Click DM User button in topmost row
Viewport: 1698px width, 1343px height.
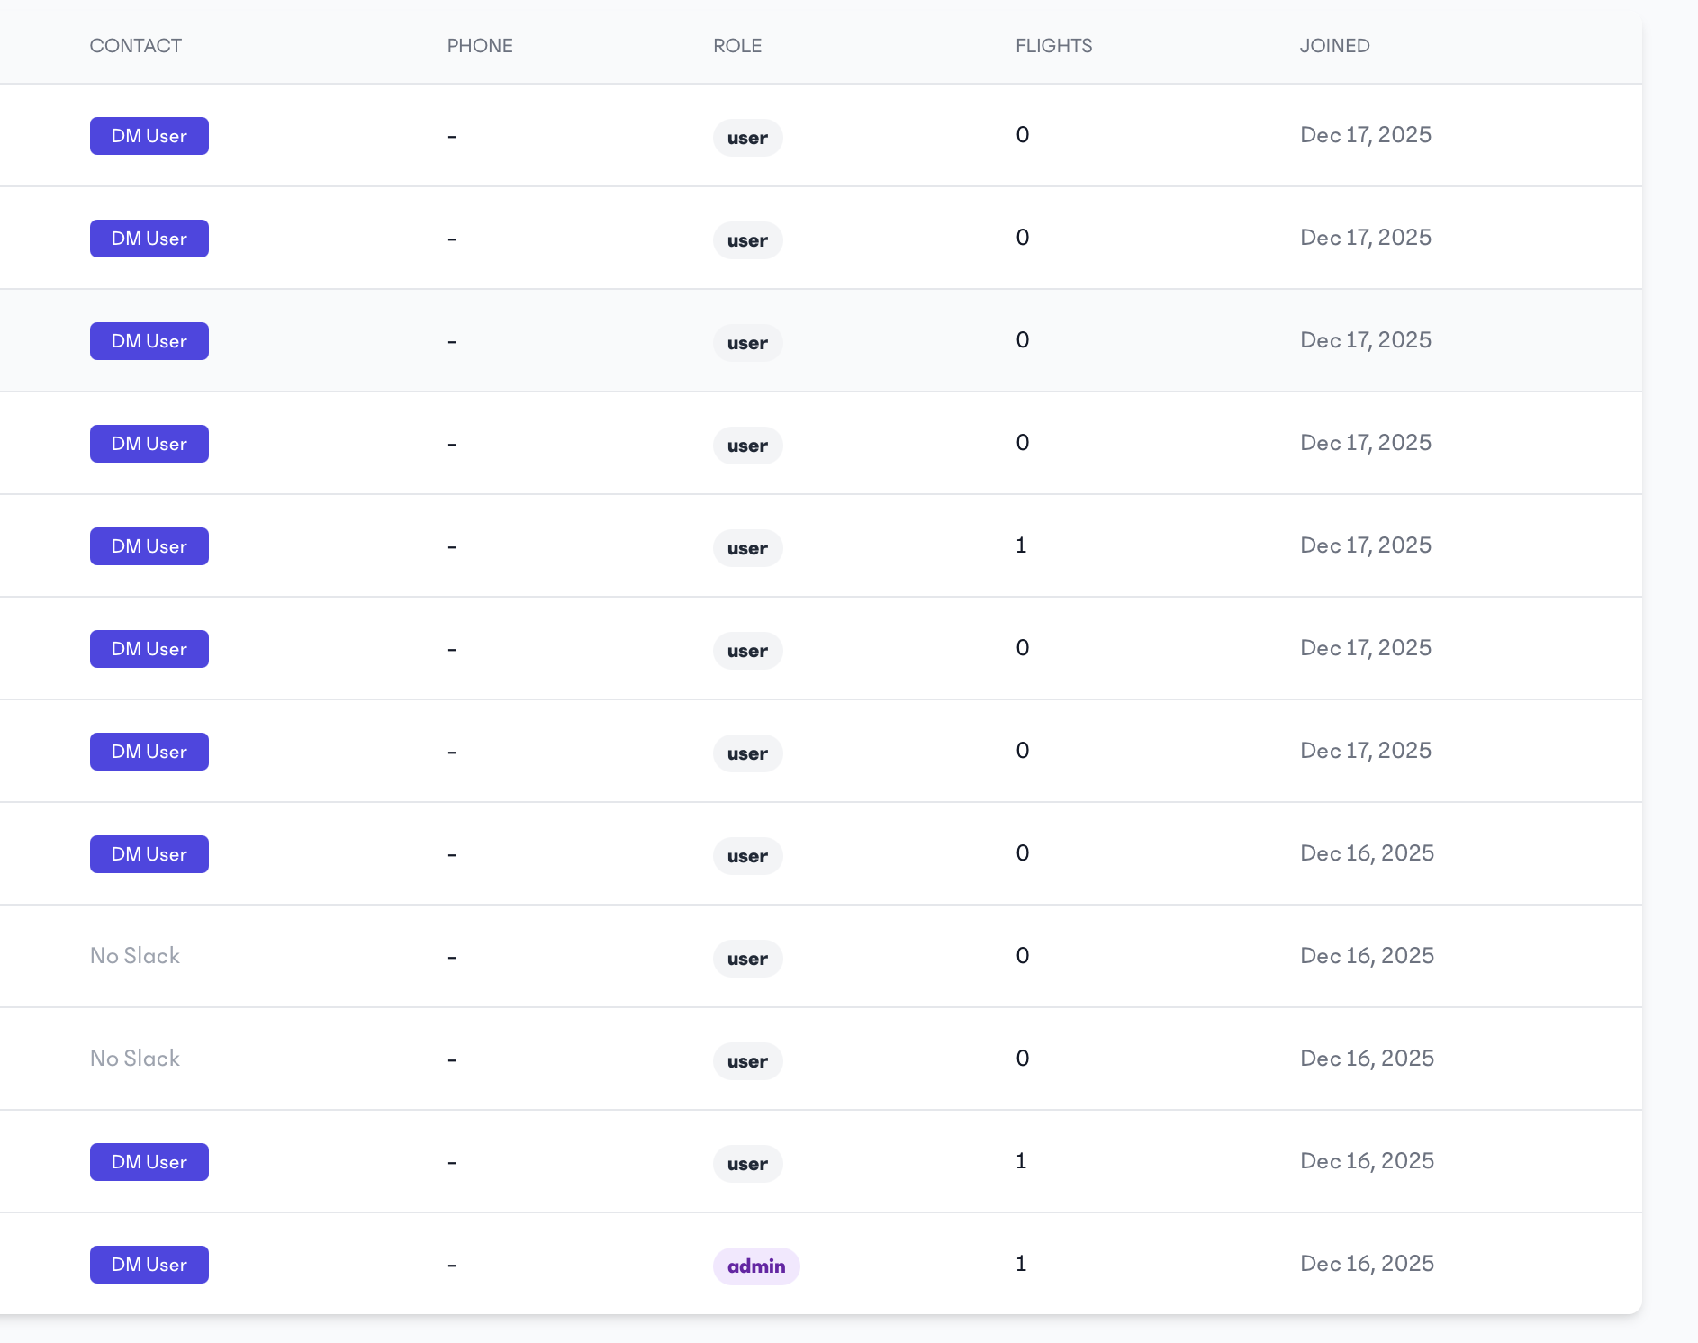click(x=149, y=136)
